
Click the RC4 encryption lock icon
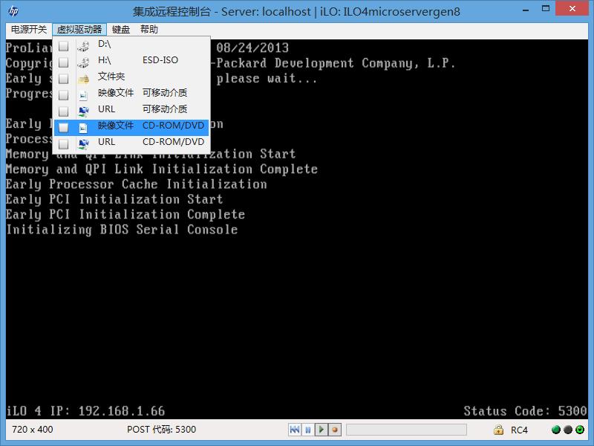(x=498, y=430)
